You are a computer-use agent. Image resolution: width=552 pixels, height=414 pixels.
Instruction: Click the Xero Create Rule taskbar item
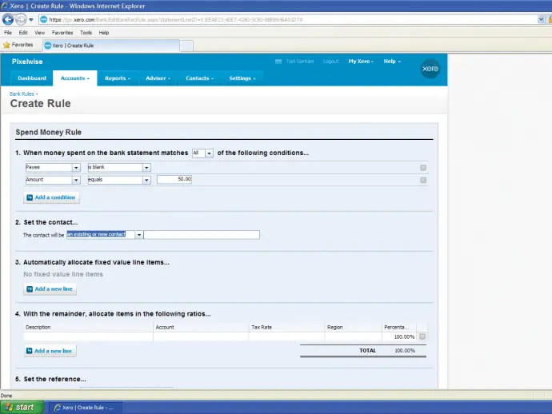(x=84, y=408)
